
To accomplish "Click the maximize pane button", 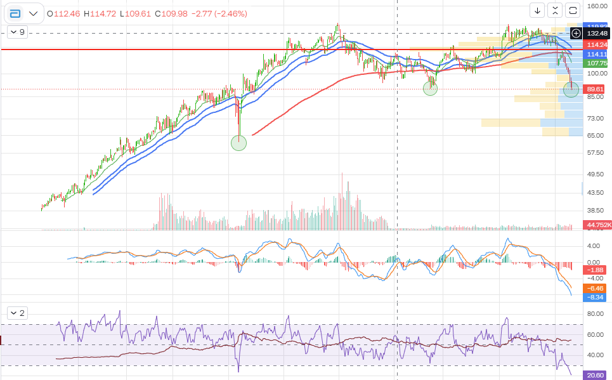I will tap(573, 11).
